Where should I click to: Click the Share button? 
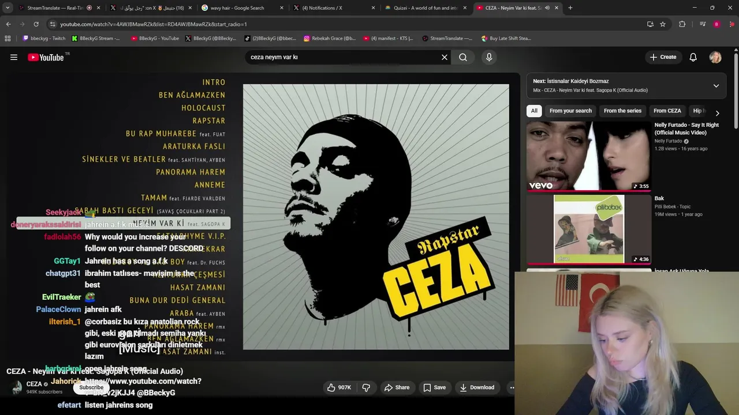397,387
